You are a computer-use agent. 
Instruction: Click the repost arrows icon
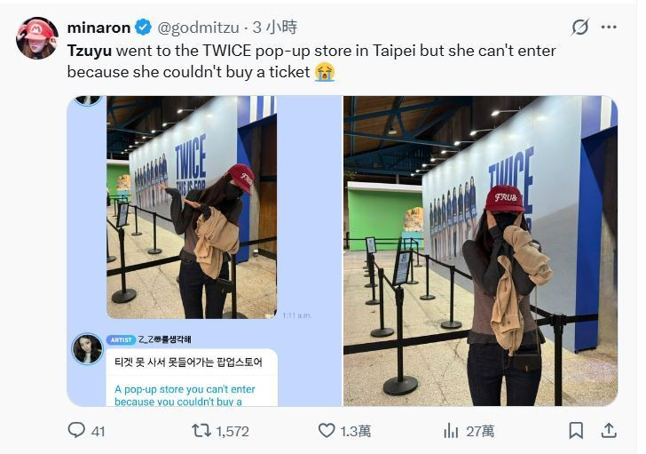[x=201, y=431]
